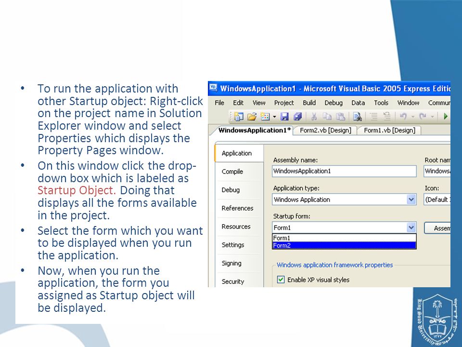The height and width of the screenshot is (347, 462).
Task: Open the Redo history dropdown arrow
Action: pos(432,117)
